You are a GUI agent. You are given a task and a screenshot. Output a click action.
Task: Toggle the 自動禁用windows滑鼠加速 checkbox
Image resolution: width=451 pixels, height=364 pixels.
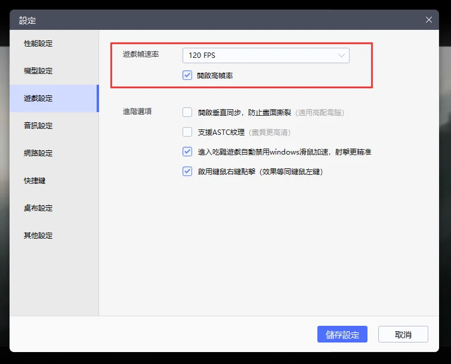pos(187,152)
